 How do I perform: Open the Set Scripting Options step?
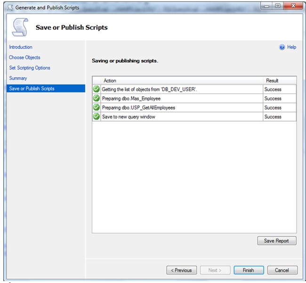pos(30,68)
